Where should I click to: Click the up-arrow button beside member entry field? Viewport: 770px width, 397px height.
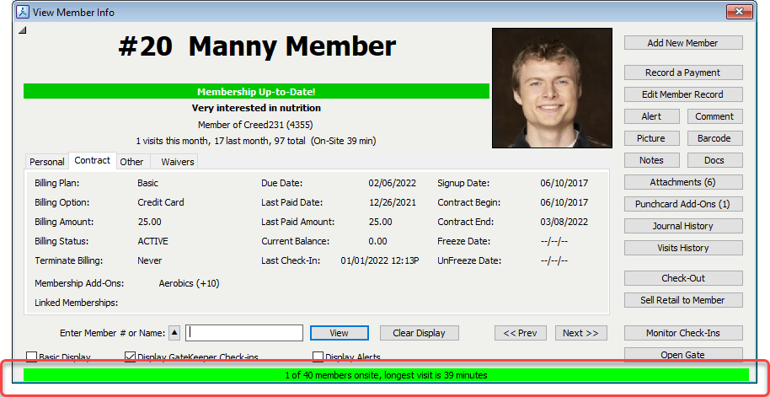pyautogui.click(x=174, y=333)
